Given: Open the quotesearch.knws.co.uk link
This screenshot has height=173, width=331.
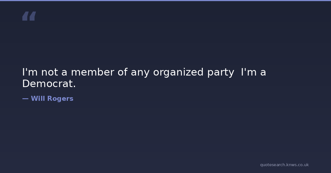Looking at the screenshot, I should (284, 165).
